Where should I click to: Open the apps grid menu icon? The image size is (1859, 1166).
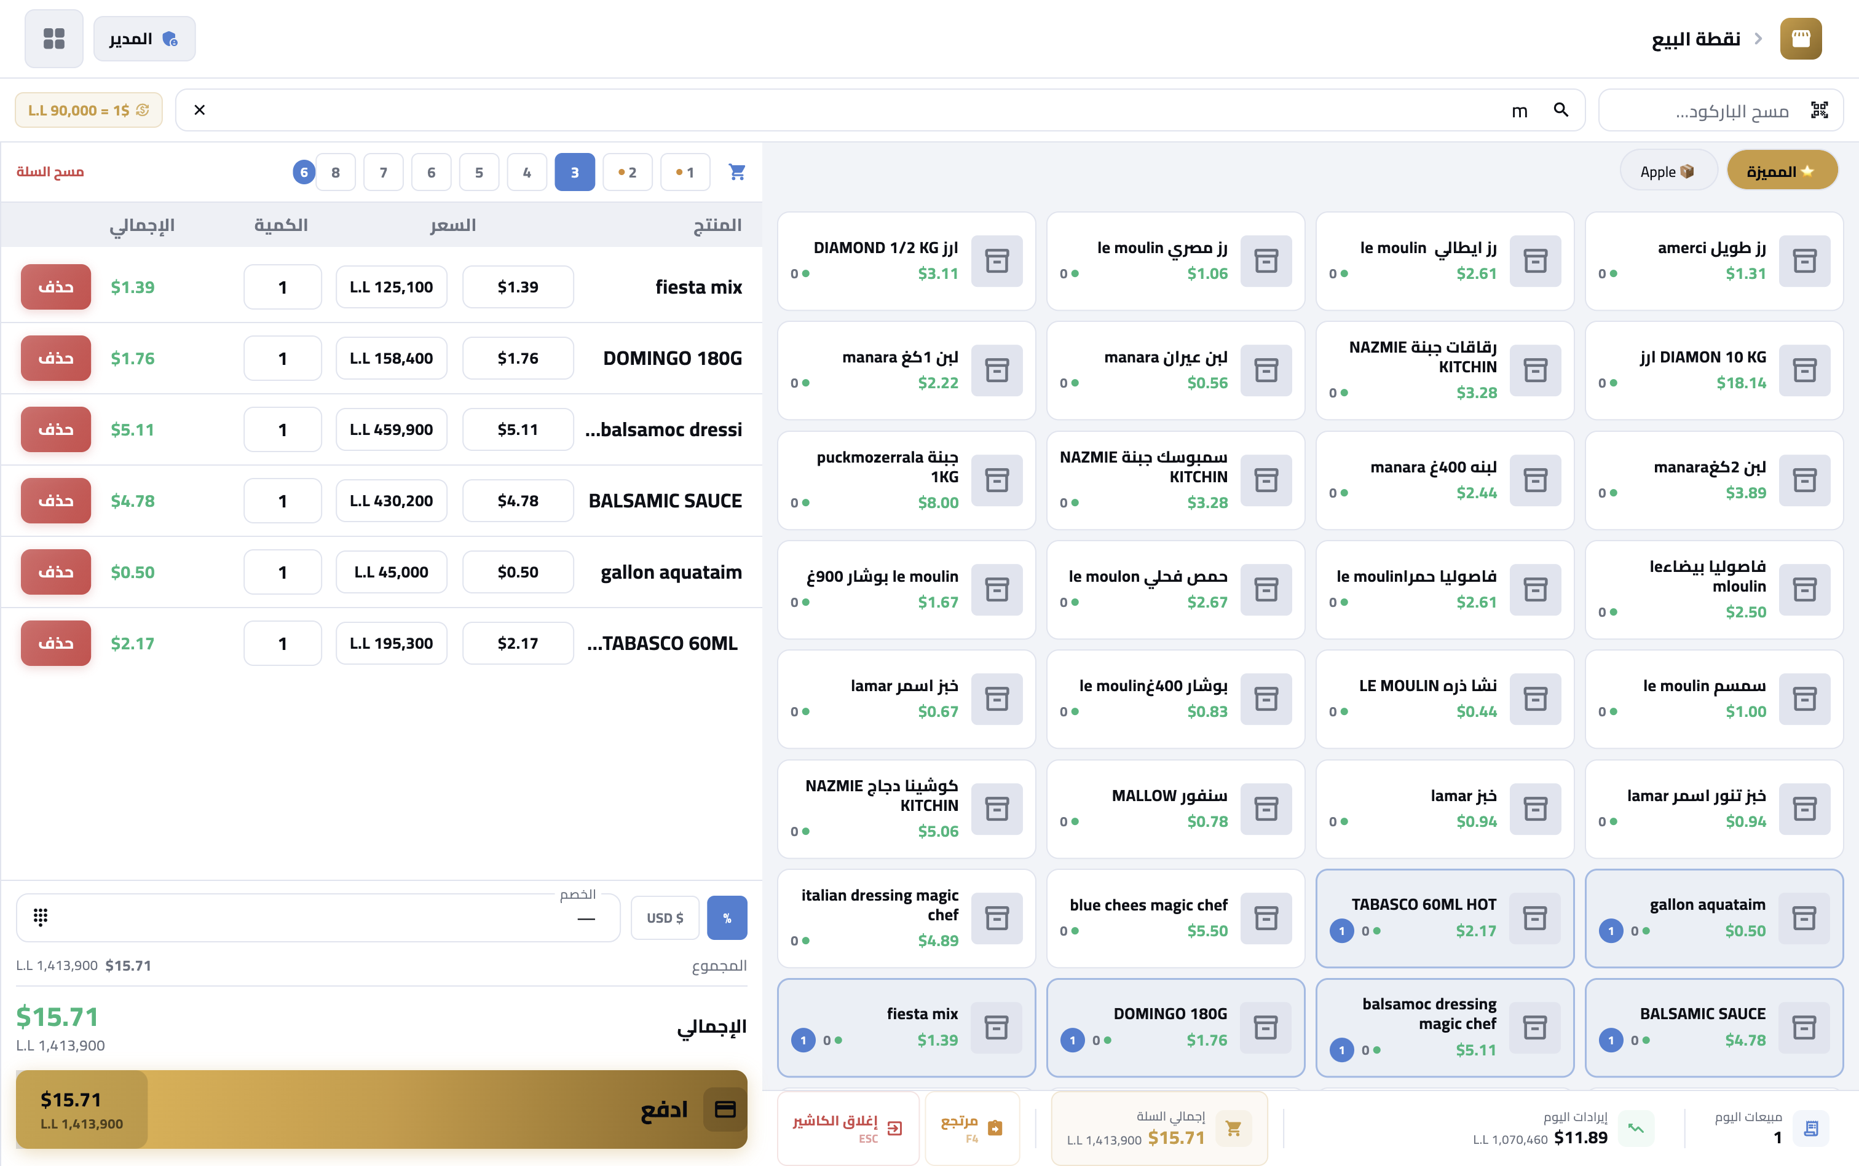[54, 39]
